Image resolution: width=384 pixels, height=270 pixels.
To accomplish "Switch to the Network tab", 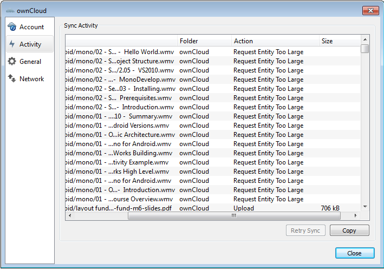I will coord(30,79).
